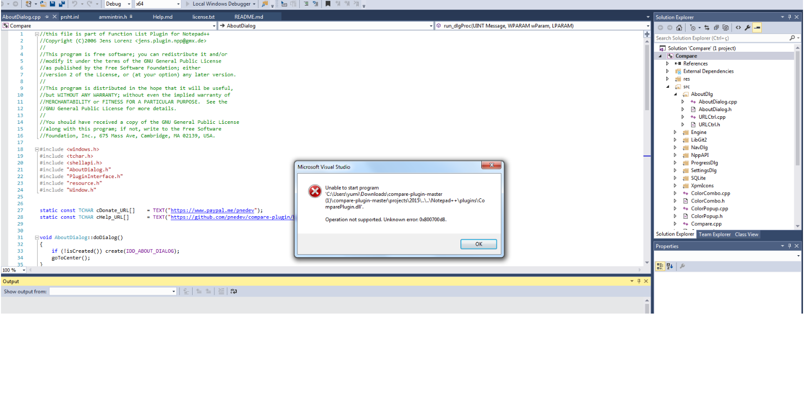804x412 pixels.
Task: Select AboutDialog.h in Solution Explorer
Action: click(x=715, y=109)
